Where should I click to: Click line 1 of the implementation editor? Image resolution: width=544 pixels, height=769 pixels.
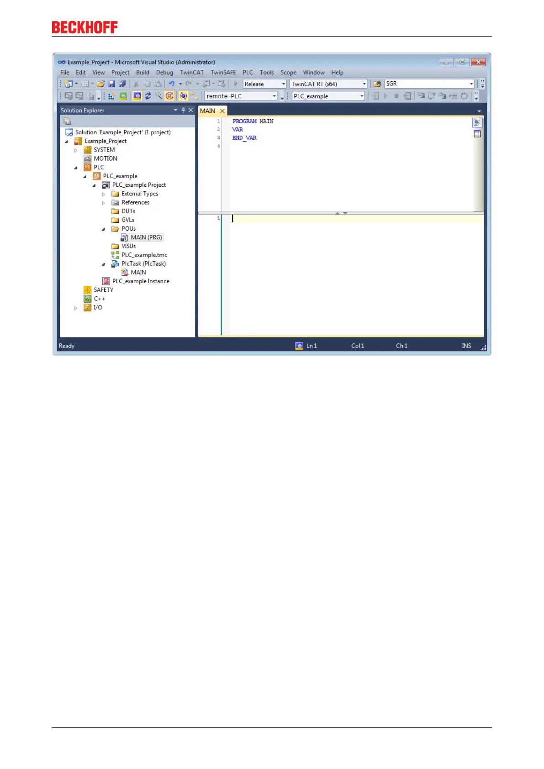click(357, 219)
